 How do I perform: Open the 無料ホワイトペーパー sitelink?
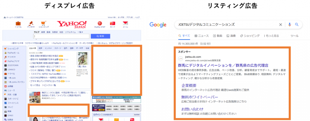[x=200, y=97]
